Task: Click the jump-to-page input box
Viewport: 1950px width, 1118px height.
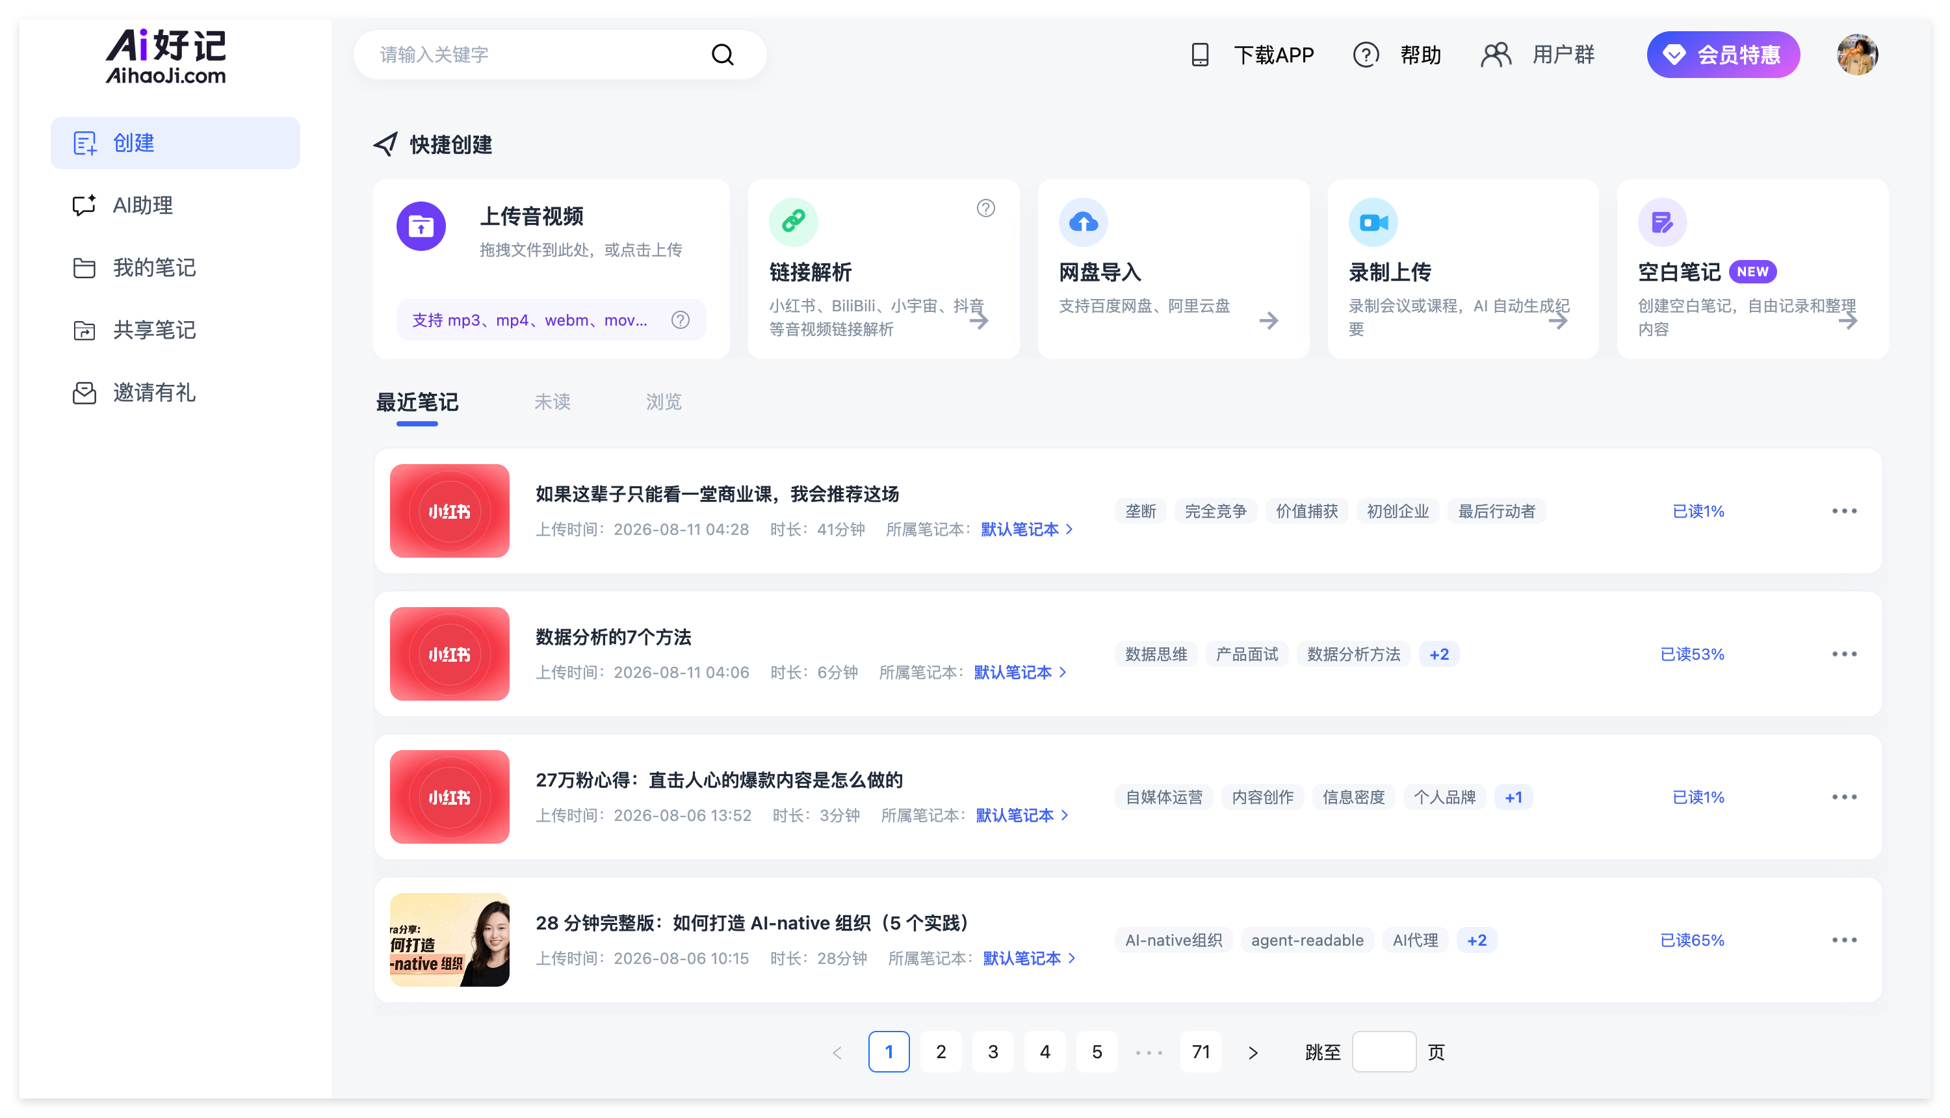Action: [1383, 1052]
